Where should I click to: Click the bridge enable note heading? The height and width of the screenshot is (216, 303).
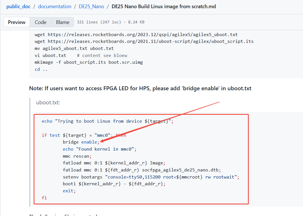click(140, 89)
